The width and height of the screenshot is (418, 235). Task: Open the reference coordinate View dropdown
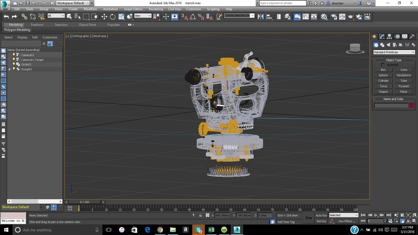point(143,16)
